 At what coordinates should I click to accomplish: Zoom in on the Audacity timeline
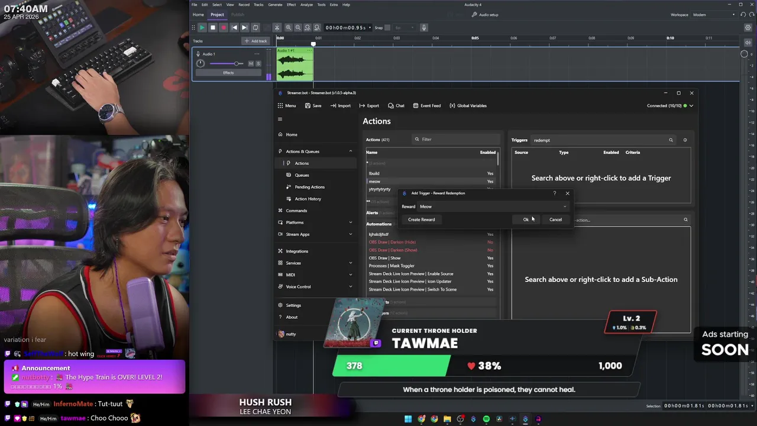pyautogui.click(x=288, y=27)
